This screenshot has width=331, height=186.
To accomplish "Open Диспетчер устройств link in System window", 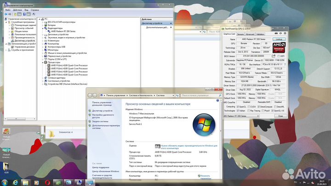I will pos(102,111).
